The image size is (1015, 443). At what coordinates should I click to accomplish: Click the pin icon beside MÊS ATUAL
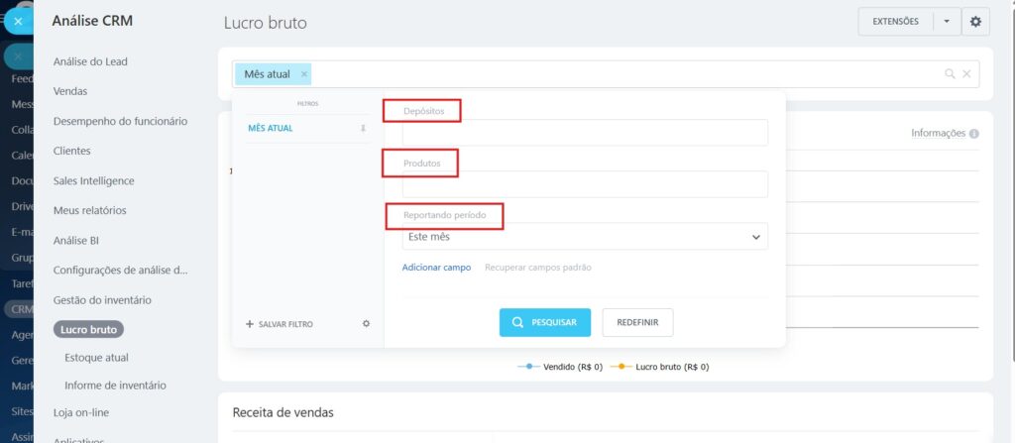pos(363,128)
